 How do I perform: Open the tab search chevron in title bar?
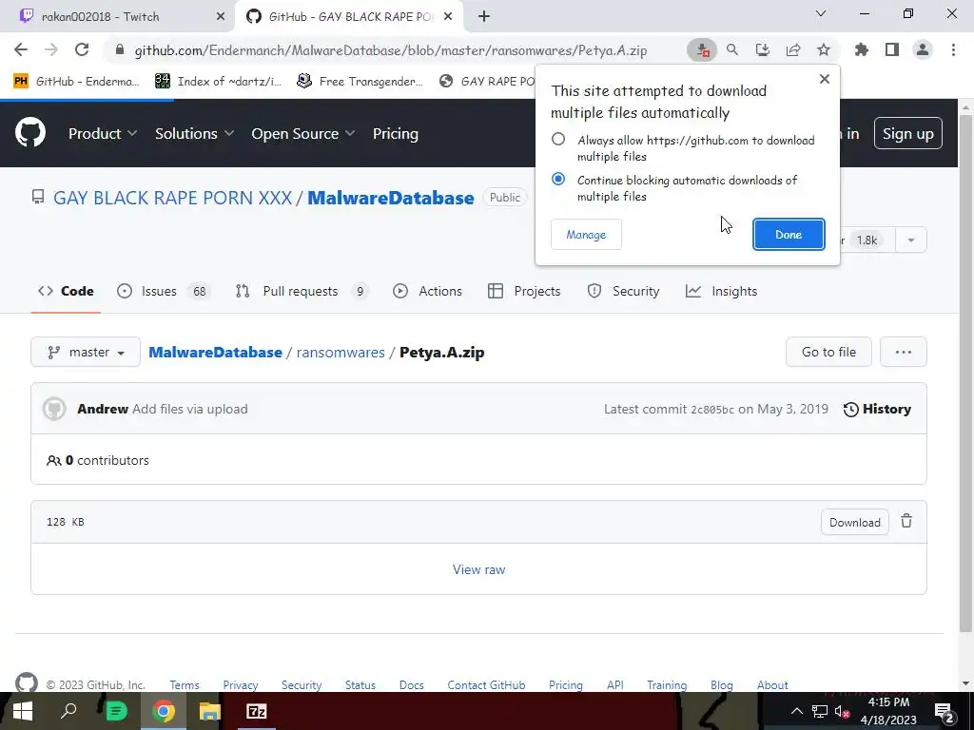point(821,13)
